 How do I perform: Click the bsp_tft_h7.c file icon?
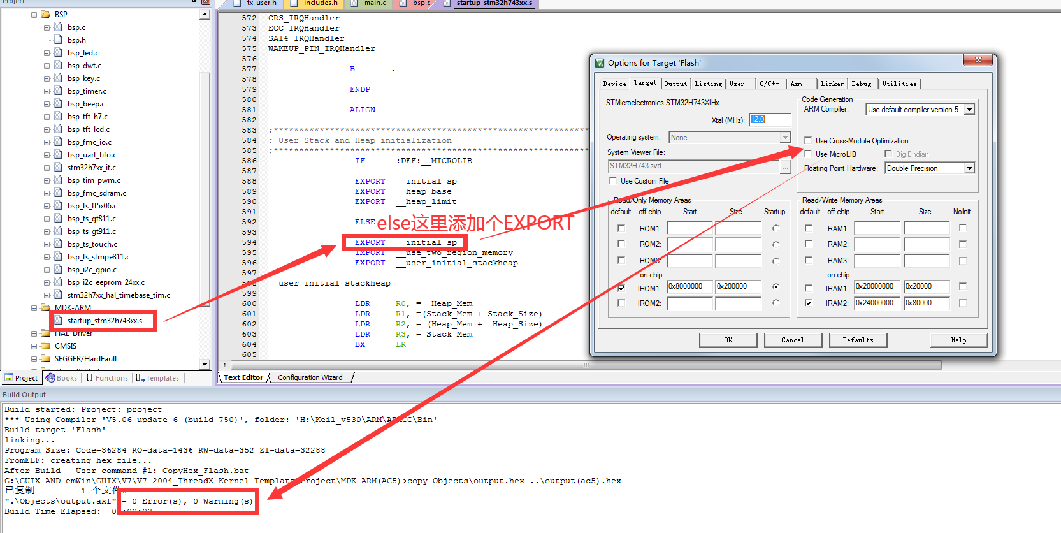[x=58, y=117]
